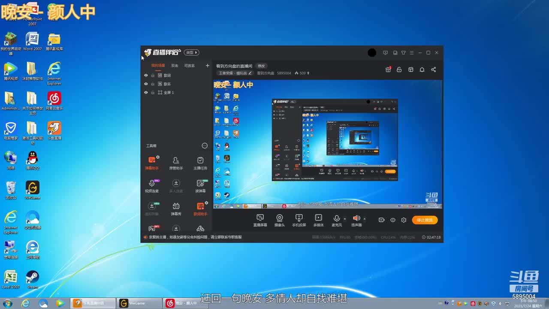Mute the 扬声器 speaker
This screenshot has width=549, height=309.
point(356,218)
